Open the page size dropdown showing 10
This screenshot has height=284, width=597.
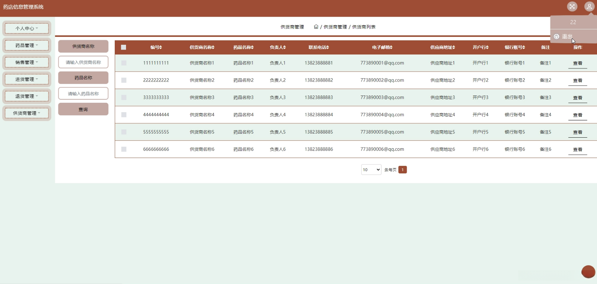[371, 170]
